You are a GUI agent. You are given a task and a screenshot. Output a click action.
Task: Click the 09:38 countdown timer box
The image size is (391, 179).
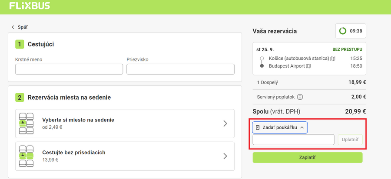[x=351, y=31]
